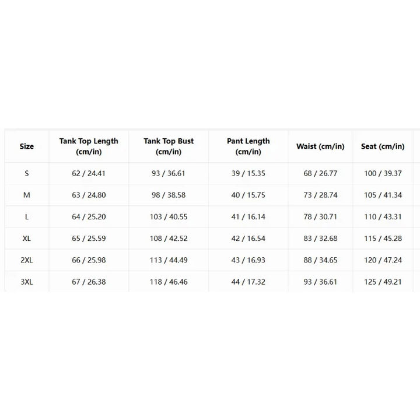This screenshot has height=420, width=420.
Task: Click the 120 / 47.24 seat cell
Action: (x=383, y=260)
